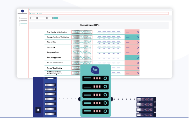Click the 'Time to Hire' label
The image size is (189, 126).
tap(51, 42)
